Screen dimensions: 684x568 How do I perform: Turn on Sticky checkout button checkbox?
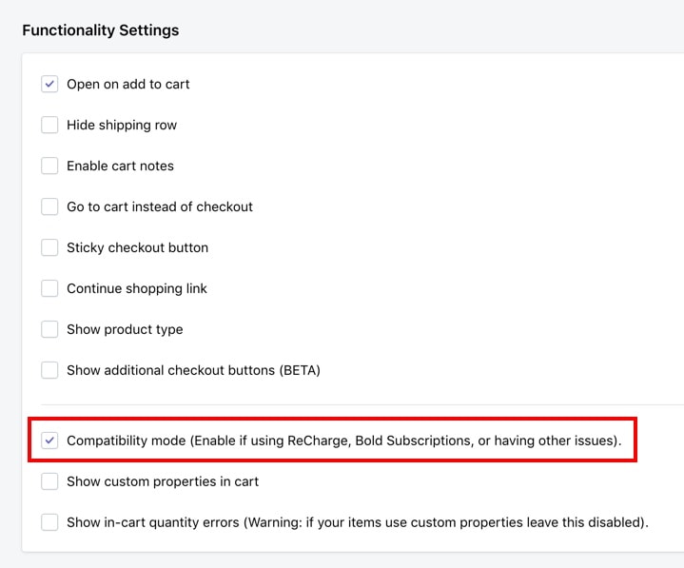point(49,247)
